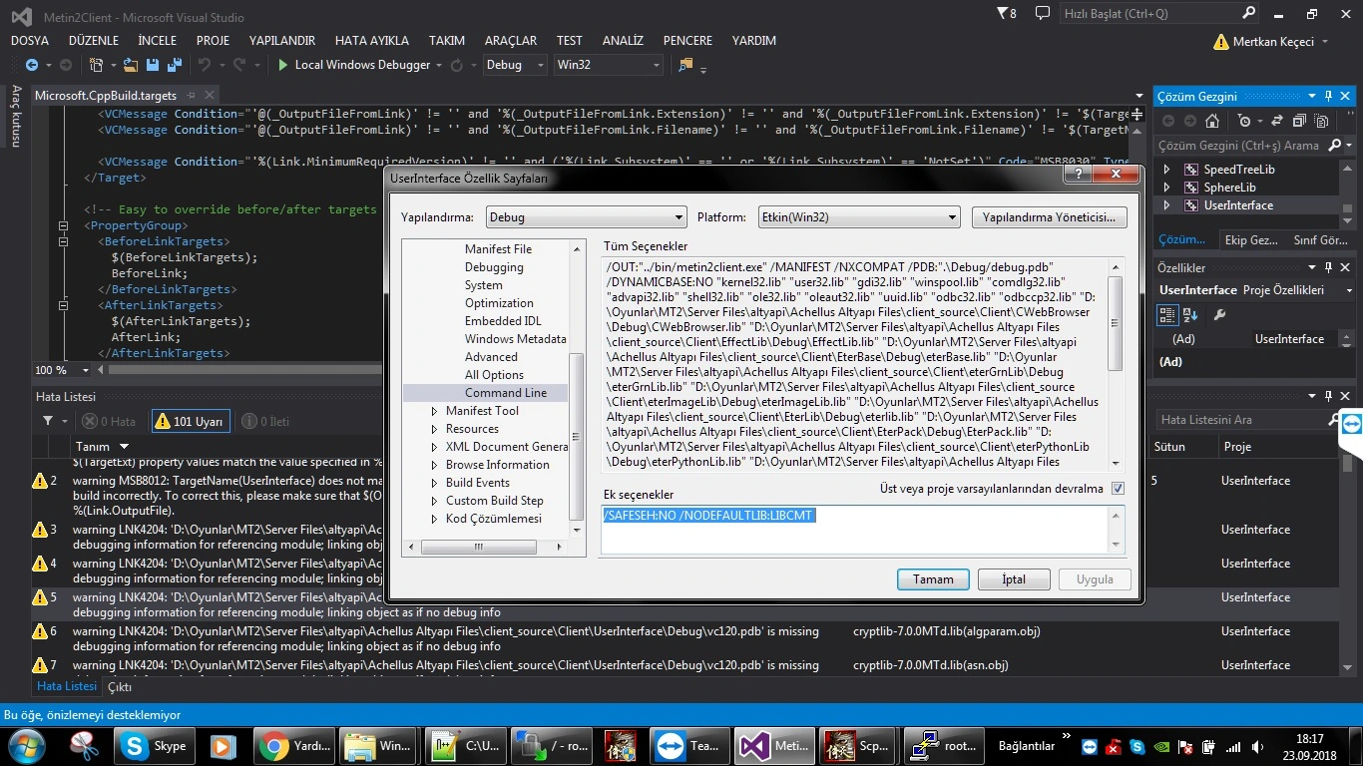Screen dimensions: 1363x766
Task: Click Collapse All icon in Solution Explorer
Action: click(1299, 121)
